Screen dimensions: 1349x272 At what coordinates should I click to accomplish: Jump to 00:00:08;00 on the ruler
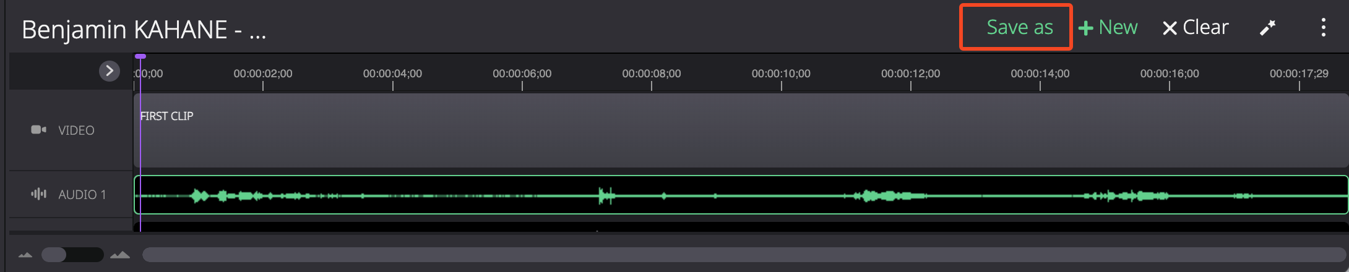(652, 74)
